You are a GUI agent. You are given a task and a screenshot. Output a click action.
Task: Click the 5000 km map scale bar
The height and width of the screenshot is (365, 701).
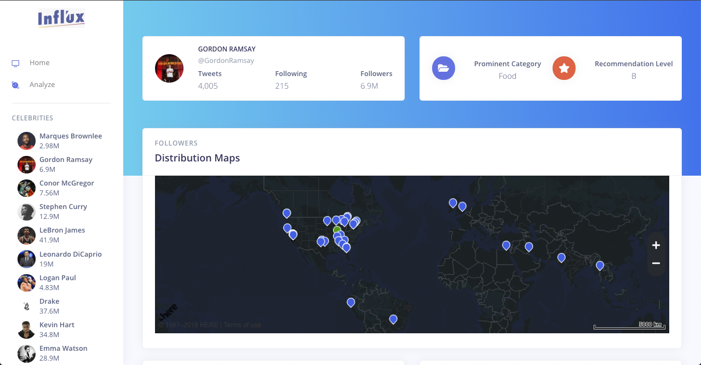630,326
